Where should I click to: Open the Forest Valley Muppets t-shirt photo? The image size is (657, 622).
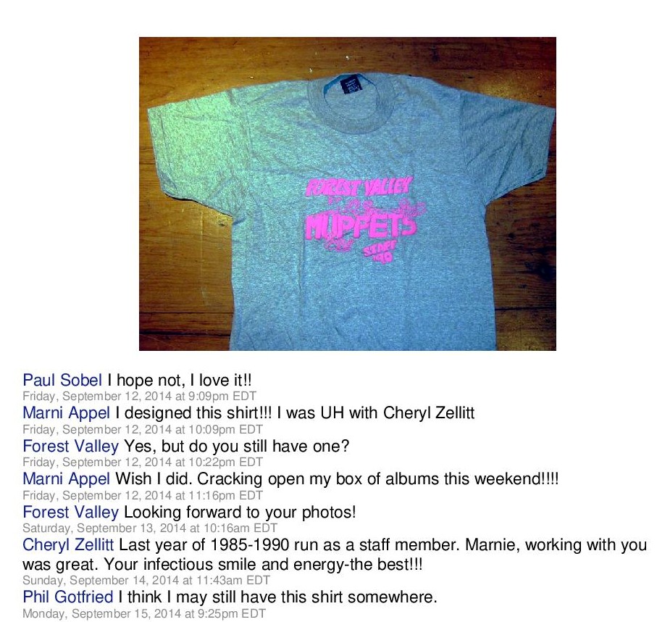point(348,194)
